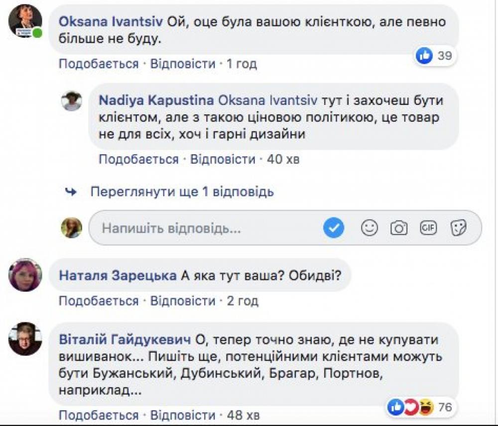Attach a photo using the camera icon
Image resolution: width=498 pixels, height=426 pixels.
click(398, 228)
